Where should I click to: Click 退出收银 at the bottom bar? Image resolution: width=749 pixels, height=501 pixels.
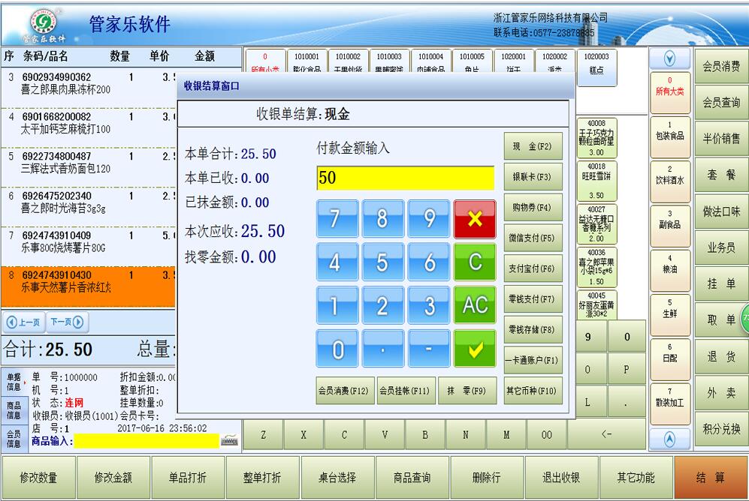coord(560,477)
